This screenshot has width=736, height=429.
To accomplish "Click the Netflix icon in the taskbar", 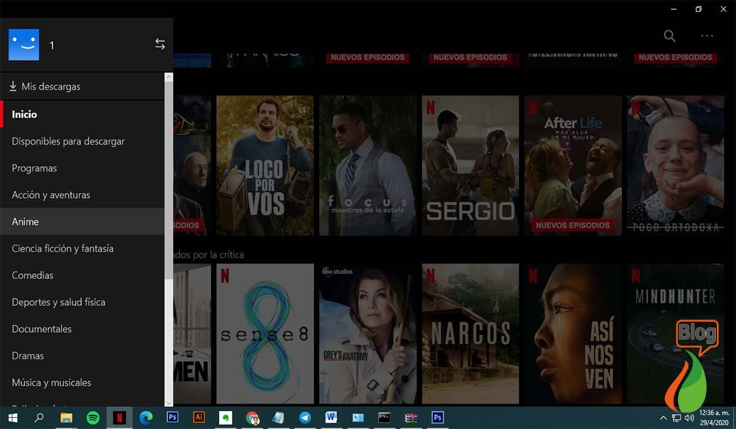I will point(120,418).
